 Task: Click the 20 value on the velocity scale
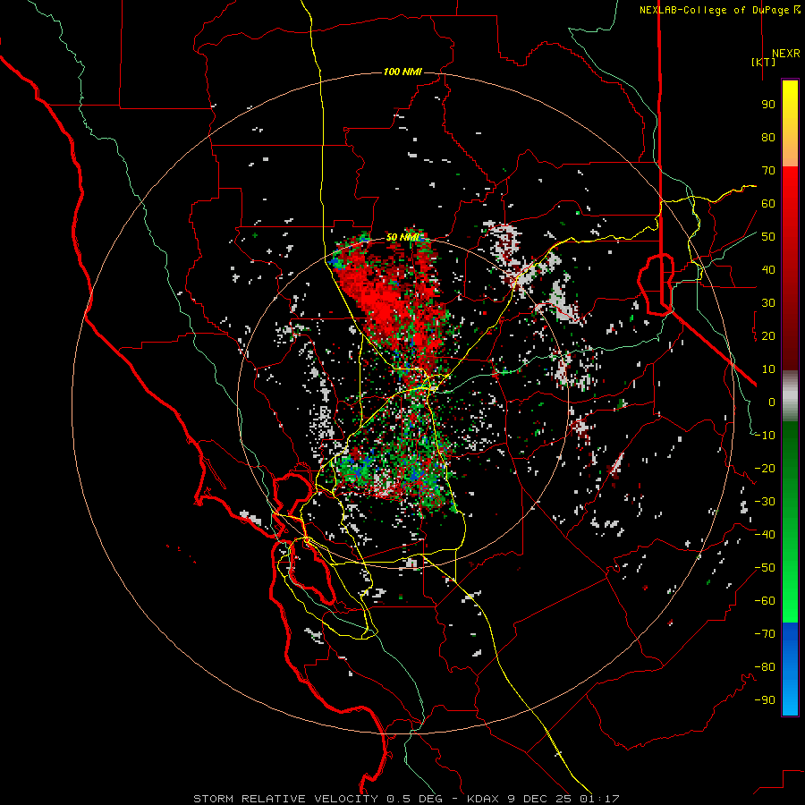[x=768, y=335]
